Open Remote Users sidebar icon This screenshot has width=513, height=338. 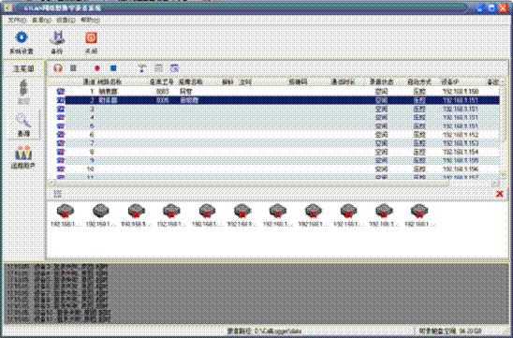pos(22,157)
